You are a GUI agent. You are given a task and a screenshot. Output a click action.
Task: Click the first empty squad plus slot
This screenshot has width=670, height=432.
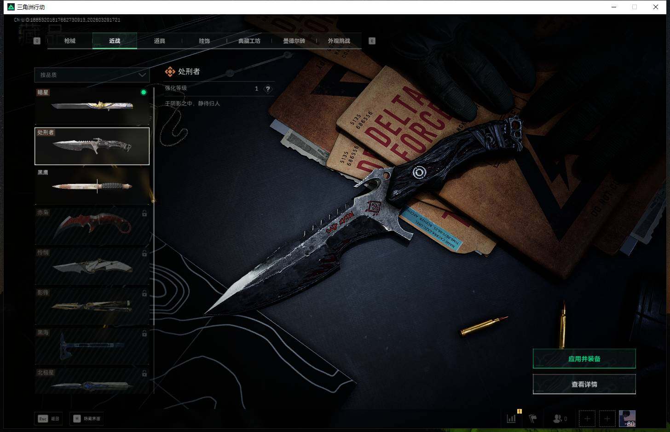click(587, 419)
